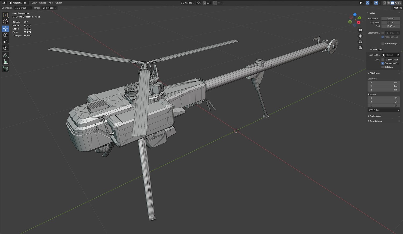The image size is (403, 234).
Task: Open the Select menu
Action: pos(42,3)
